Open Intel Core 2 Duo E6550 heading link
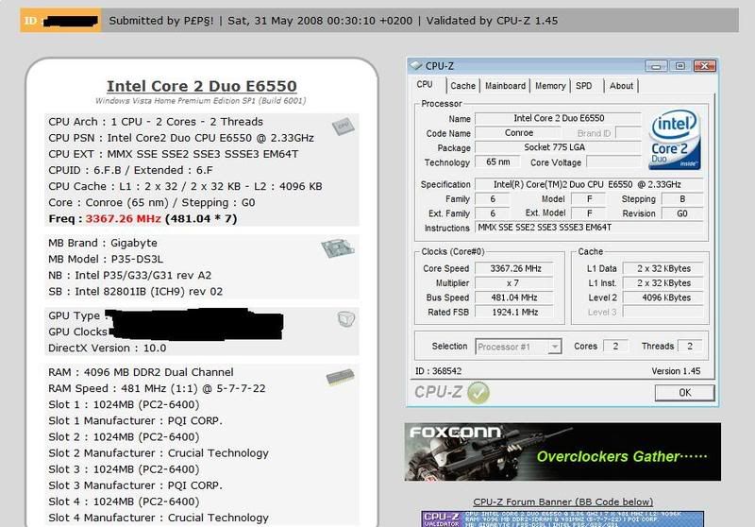 [202, 86]
